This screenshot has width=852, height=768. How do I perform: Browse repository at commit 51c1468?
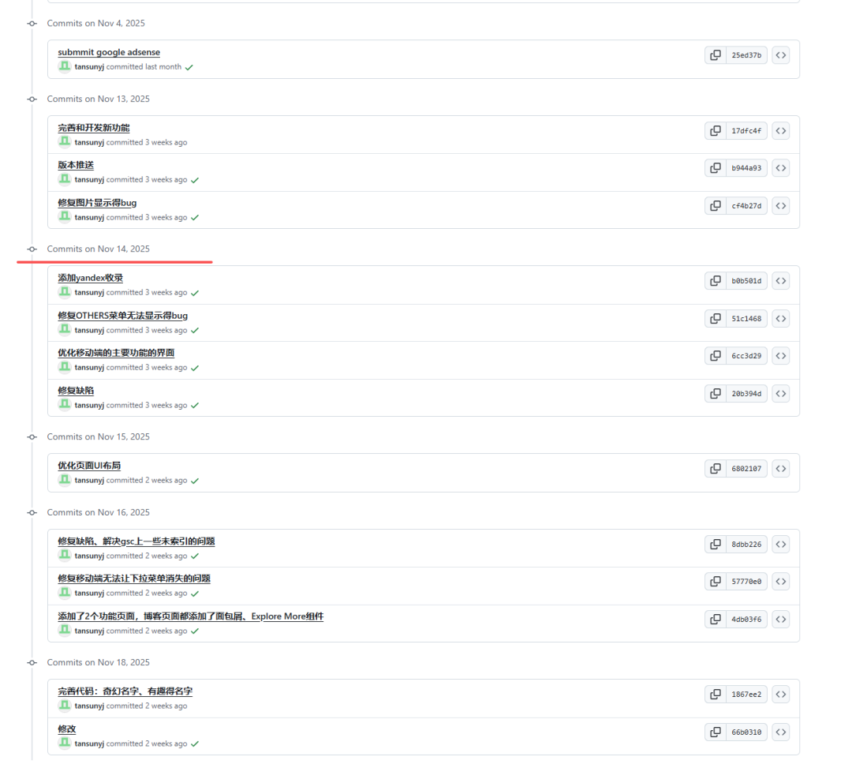point(781,319)
